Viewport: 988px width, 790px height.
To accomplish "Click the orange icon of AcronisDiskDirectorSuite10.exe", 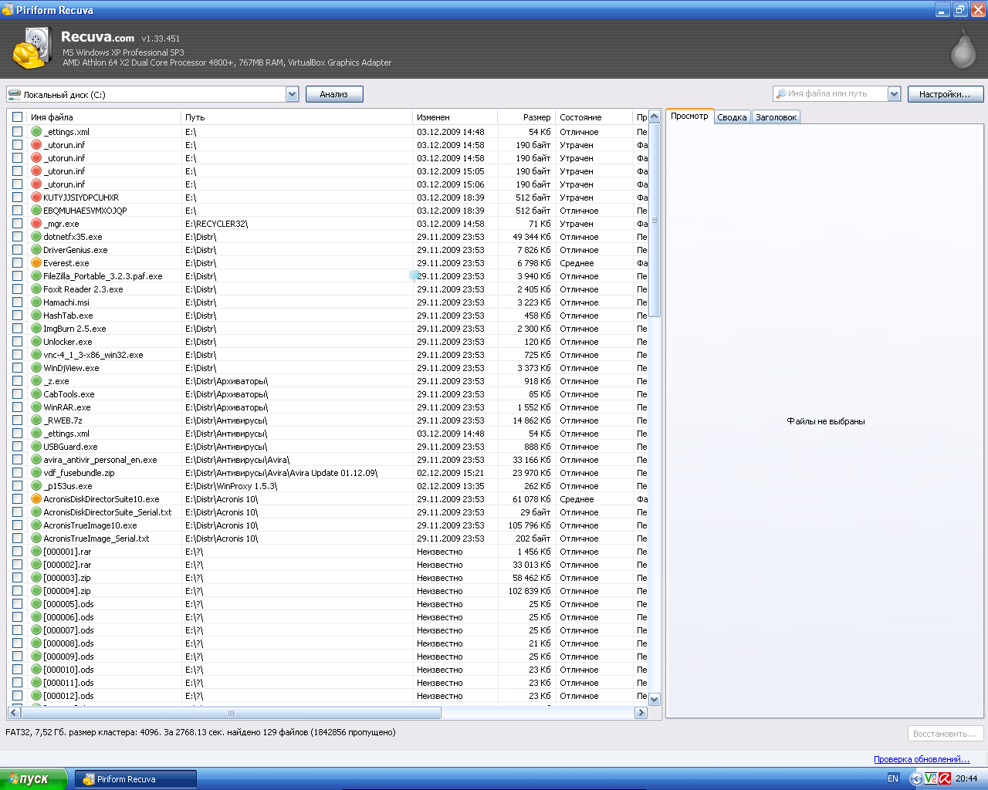I will 36,499.
